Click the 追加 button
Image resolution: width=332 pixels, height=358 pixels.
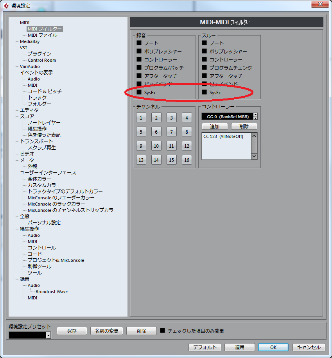coord(215,126)
